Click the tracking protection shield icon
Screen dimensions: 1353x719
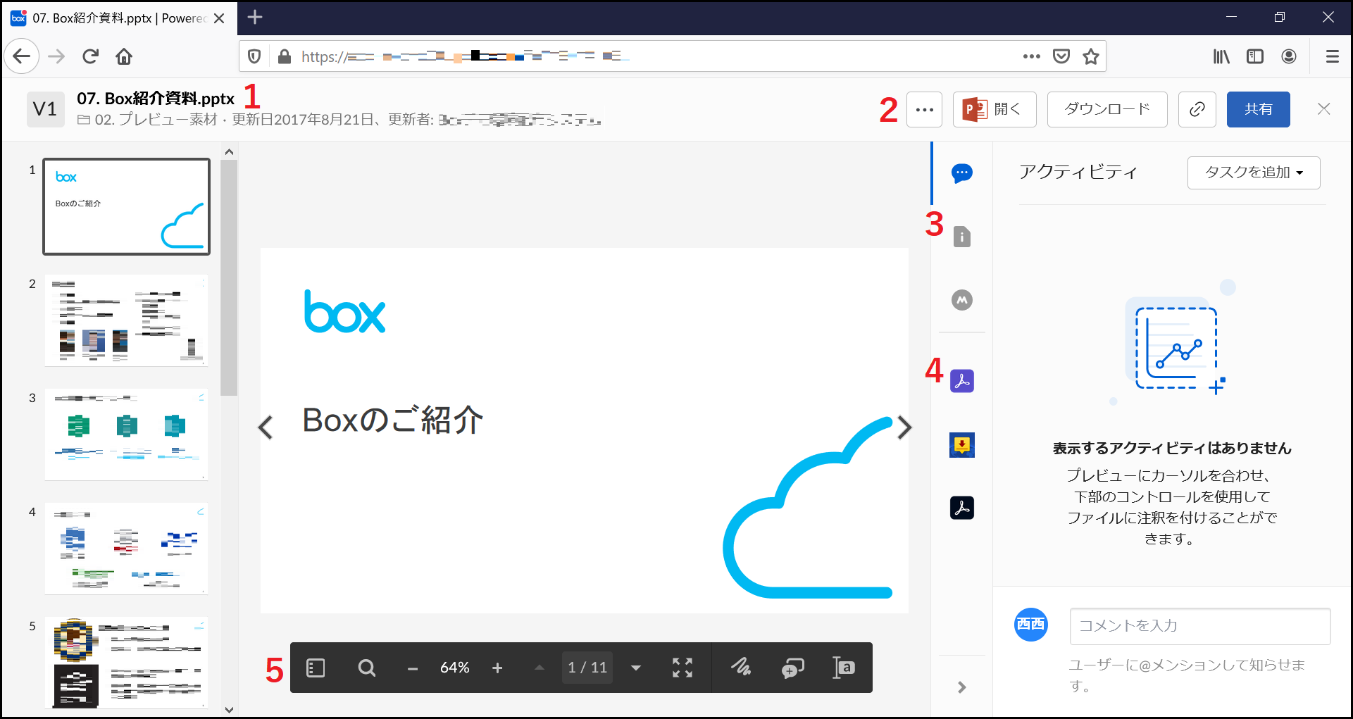click(x=255, y=56)
